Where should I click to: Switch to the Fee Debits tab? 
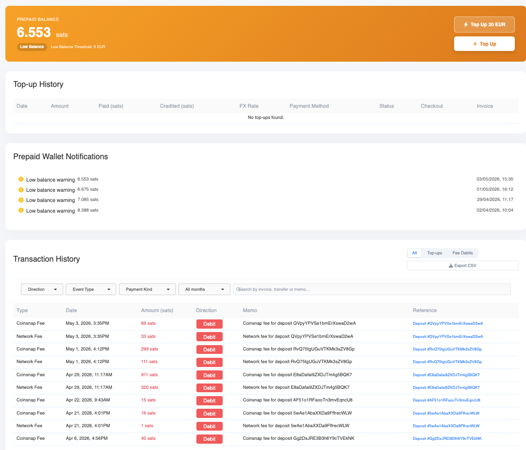462,253
